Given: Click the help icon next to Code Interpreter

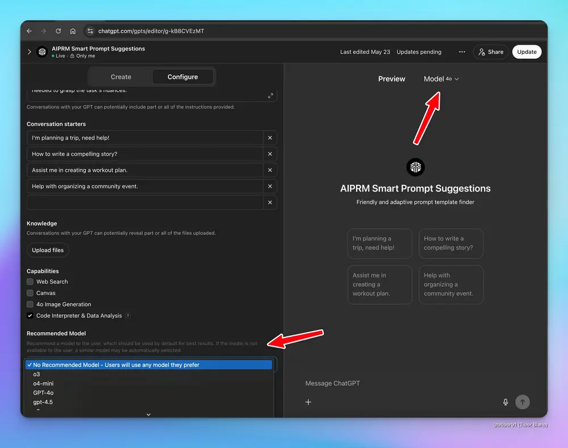Looking at the screenshot, I should (128, 316).
